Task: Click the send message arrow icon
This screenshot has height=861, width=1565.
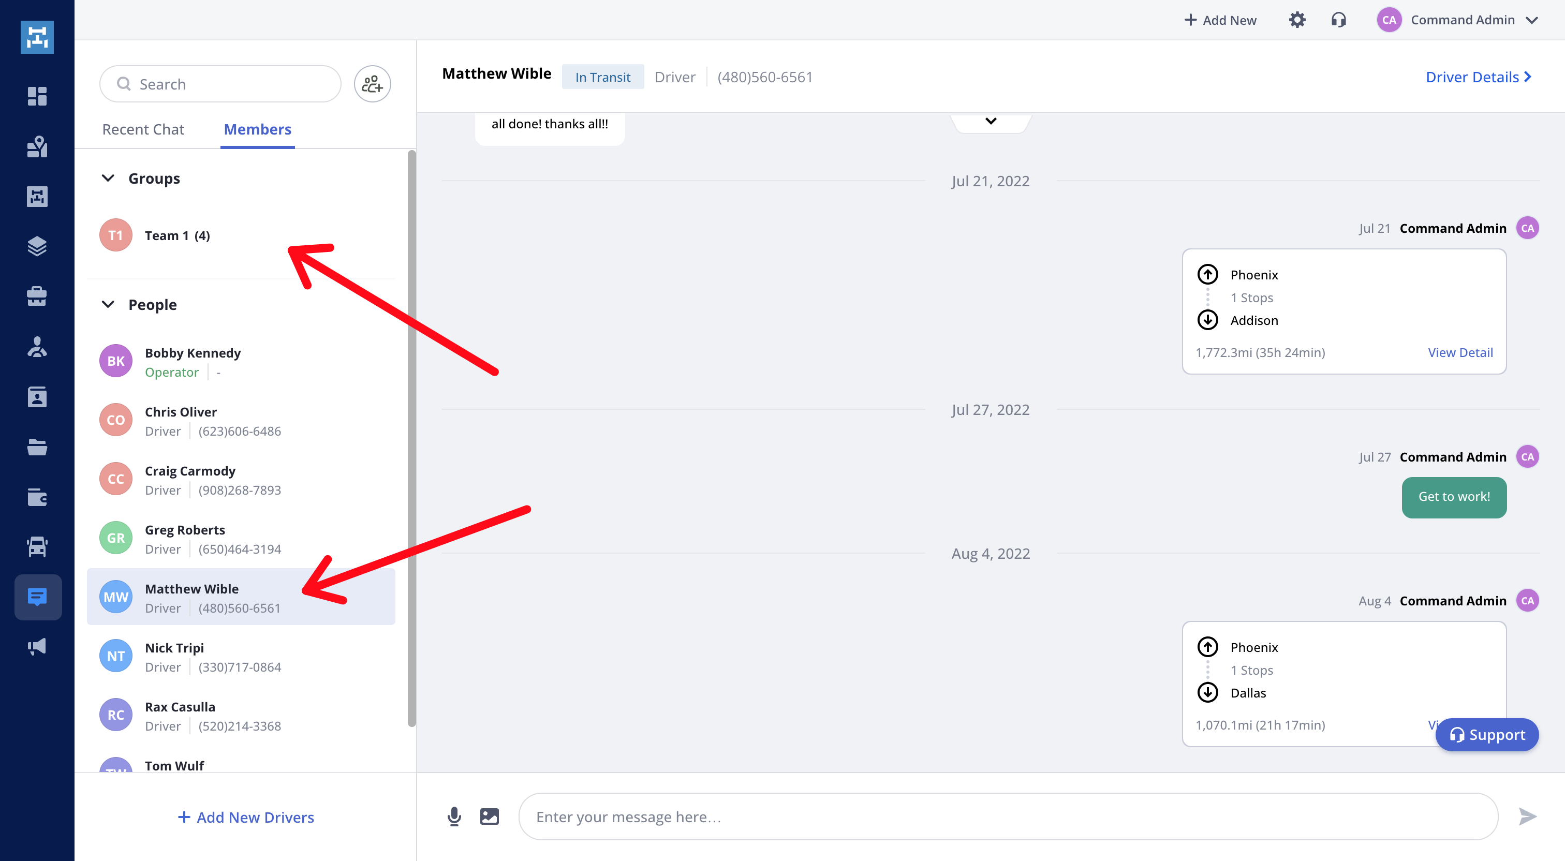Action: (1527, 817)
